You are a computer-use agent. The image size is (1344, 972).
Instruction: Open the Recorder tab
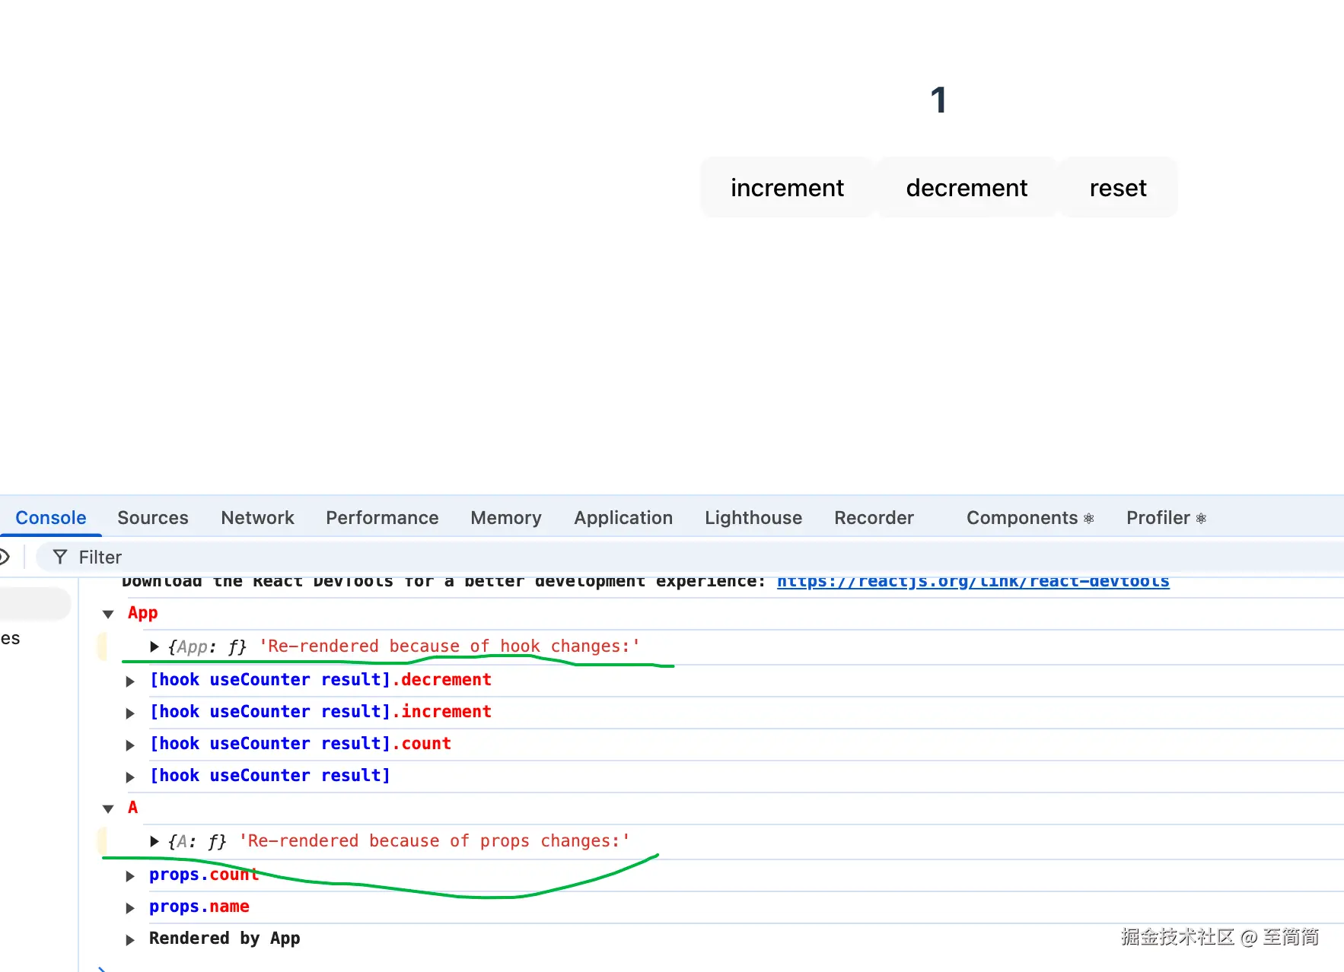pos(874,518)
